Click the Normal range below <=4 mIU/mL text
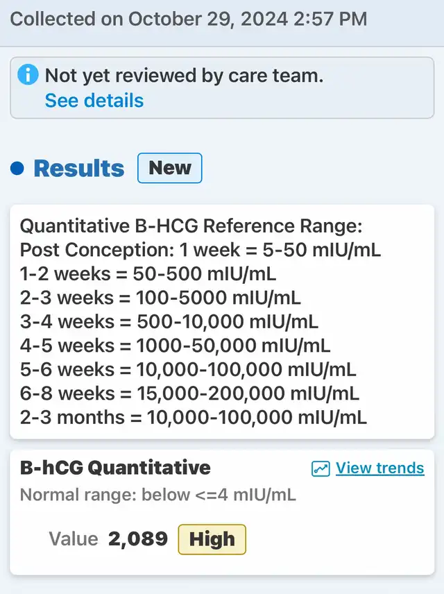444x594 pixels. [x=157, y=495]
